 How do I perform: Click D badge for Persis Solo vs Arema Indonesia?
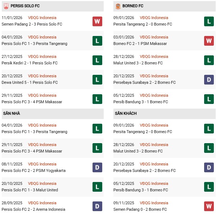(x=97, y=206)
